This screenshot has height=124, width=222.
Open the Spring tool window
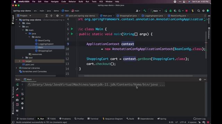tap(162, 119)
